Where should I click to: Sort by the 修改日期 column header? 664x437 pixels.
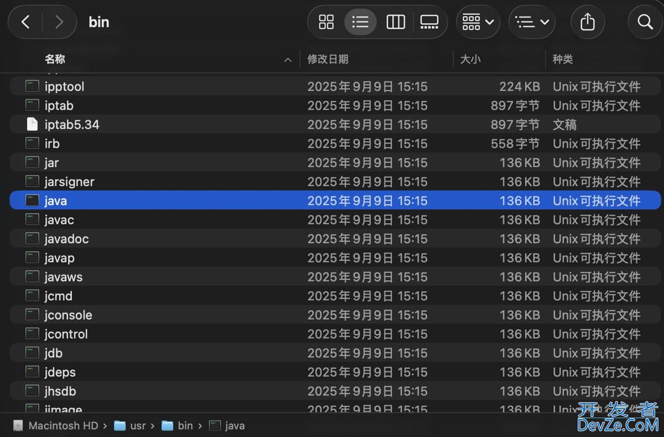pyautogui.click(x=328, y=59)
